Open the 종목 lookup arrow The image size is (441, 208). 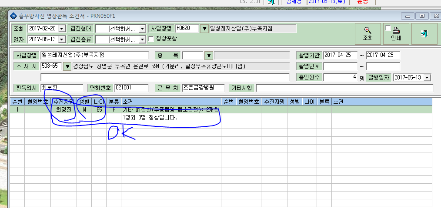[208, 56]
